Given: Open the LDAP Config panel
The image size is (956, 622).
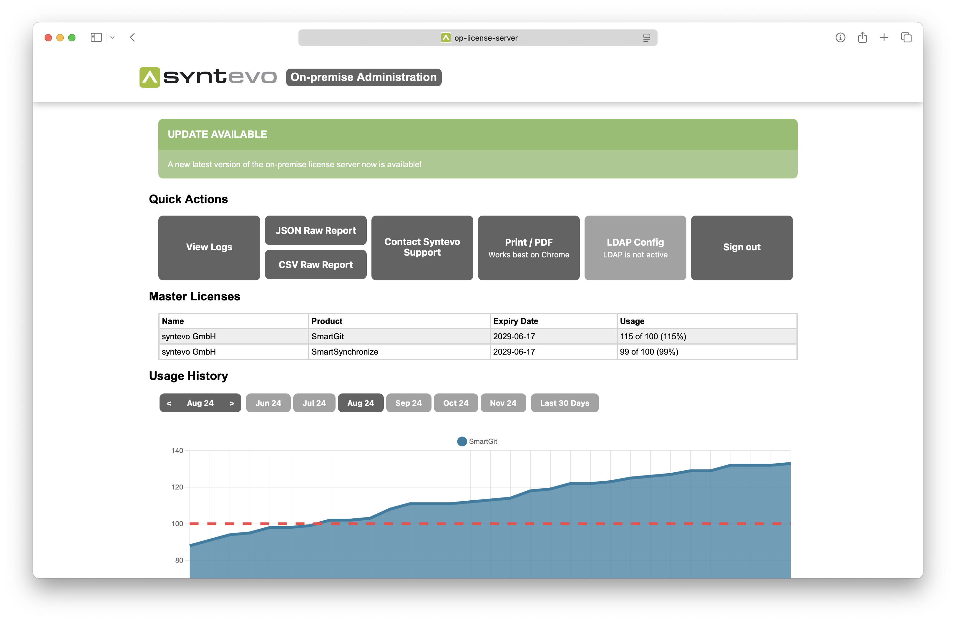Looking at the screenshot, I should 635,247.
